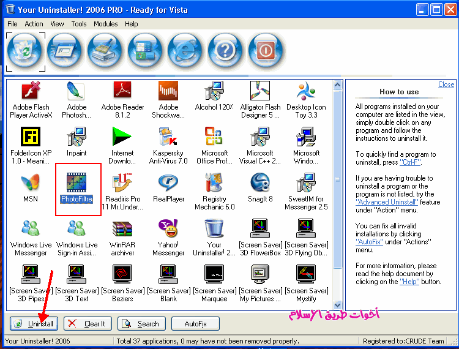
Task: Select Readiris Pro 11 entry
Action: (x=122, y=192)
